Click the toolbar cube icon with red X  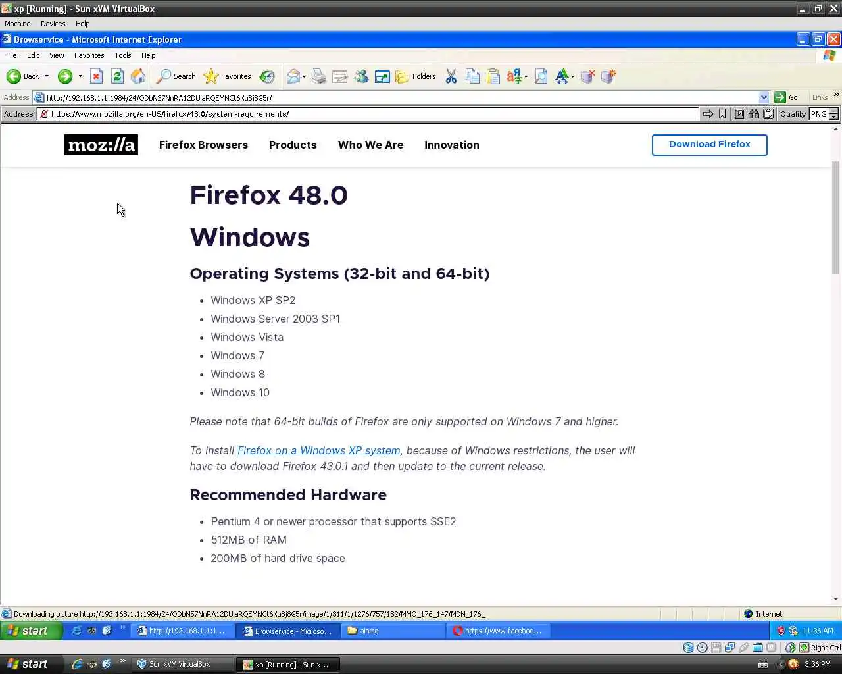coord(587,76)
